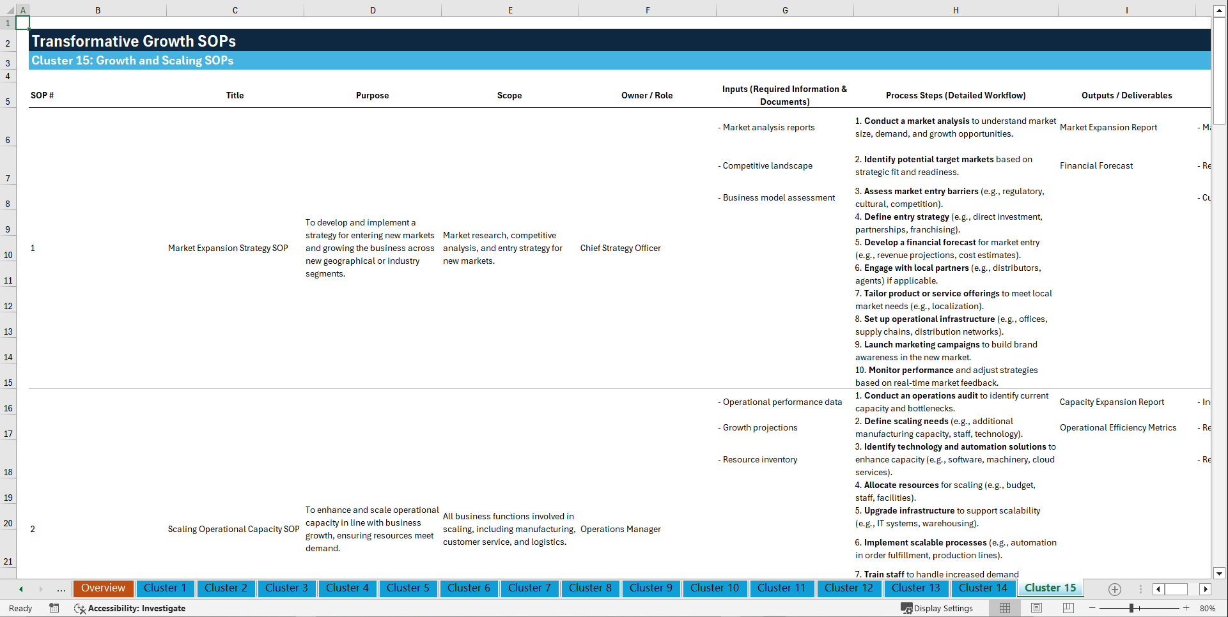Switch to the Cluster 7 sheet tab
The width and height of the screenshot is (1228, 617).
pyautogui.click(x=529, y=588)
